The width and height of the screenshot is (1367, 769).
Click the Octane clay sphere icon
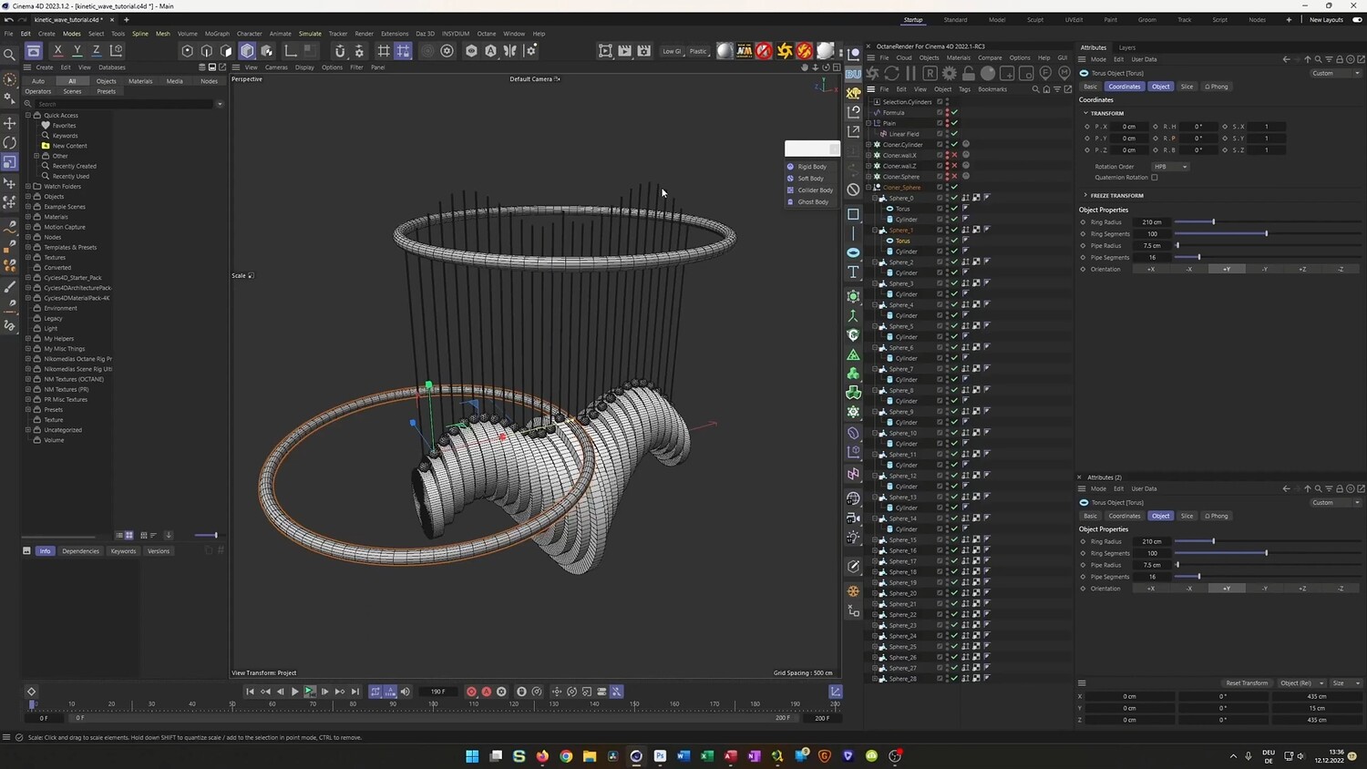pos(988,73)
